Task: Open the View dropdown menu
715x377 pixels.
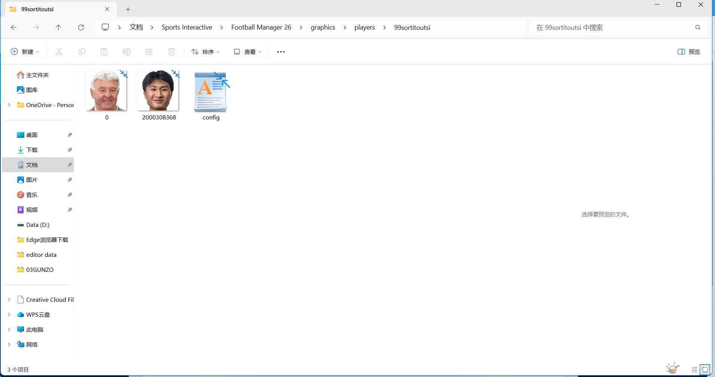Action: coord(247,52)
